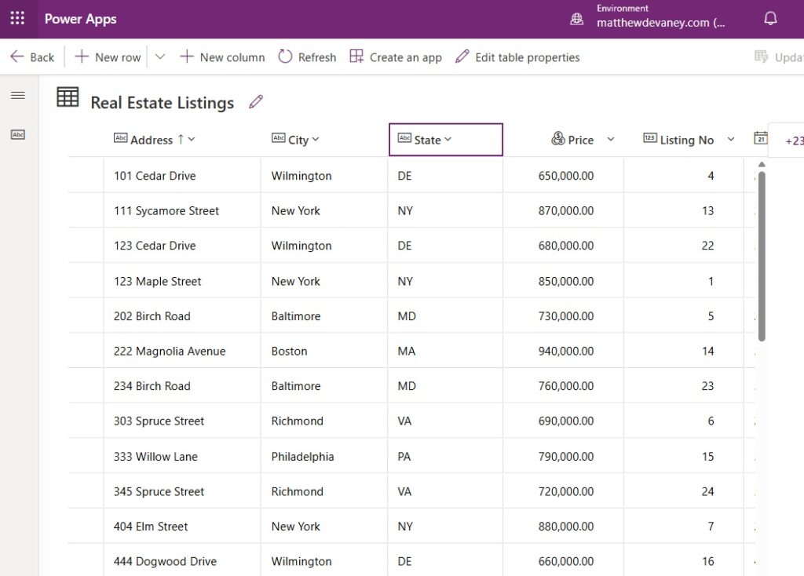Add a New column from toolbar
The width and height of the screenshot is (804, 576).
(x=223, y=57)
